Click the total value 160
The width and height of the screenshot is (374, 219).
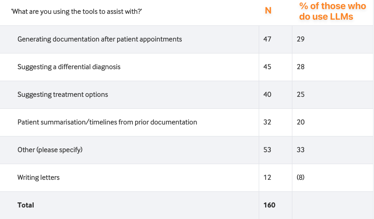(x=269, y=205)
